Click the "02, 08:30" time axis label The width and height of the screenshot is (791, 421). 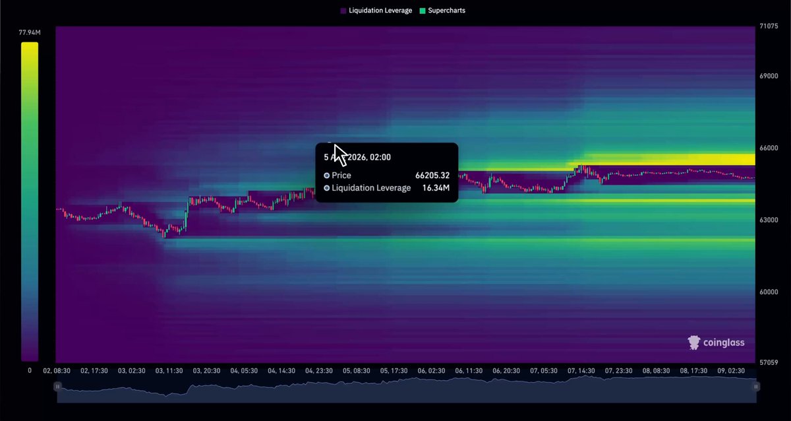[57, 371]
